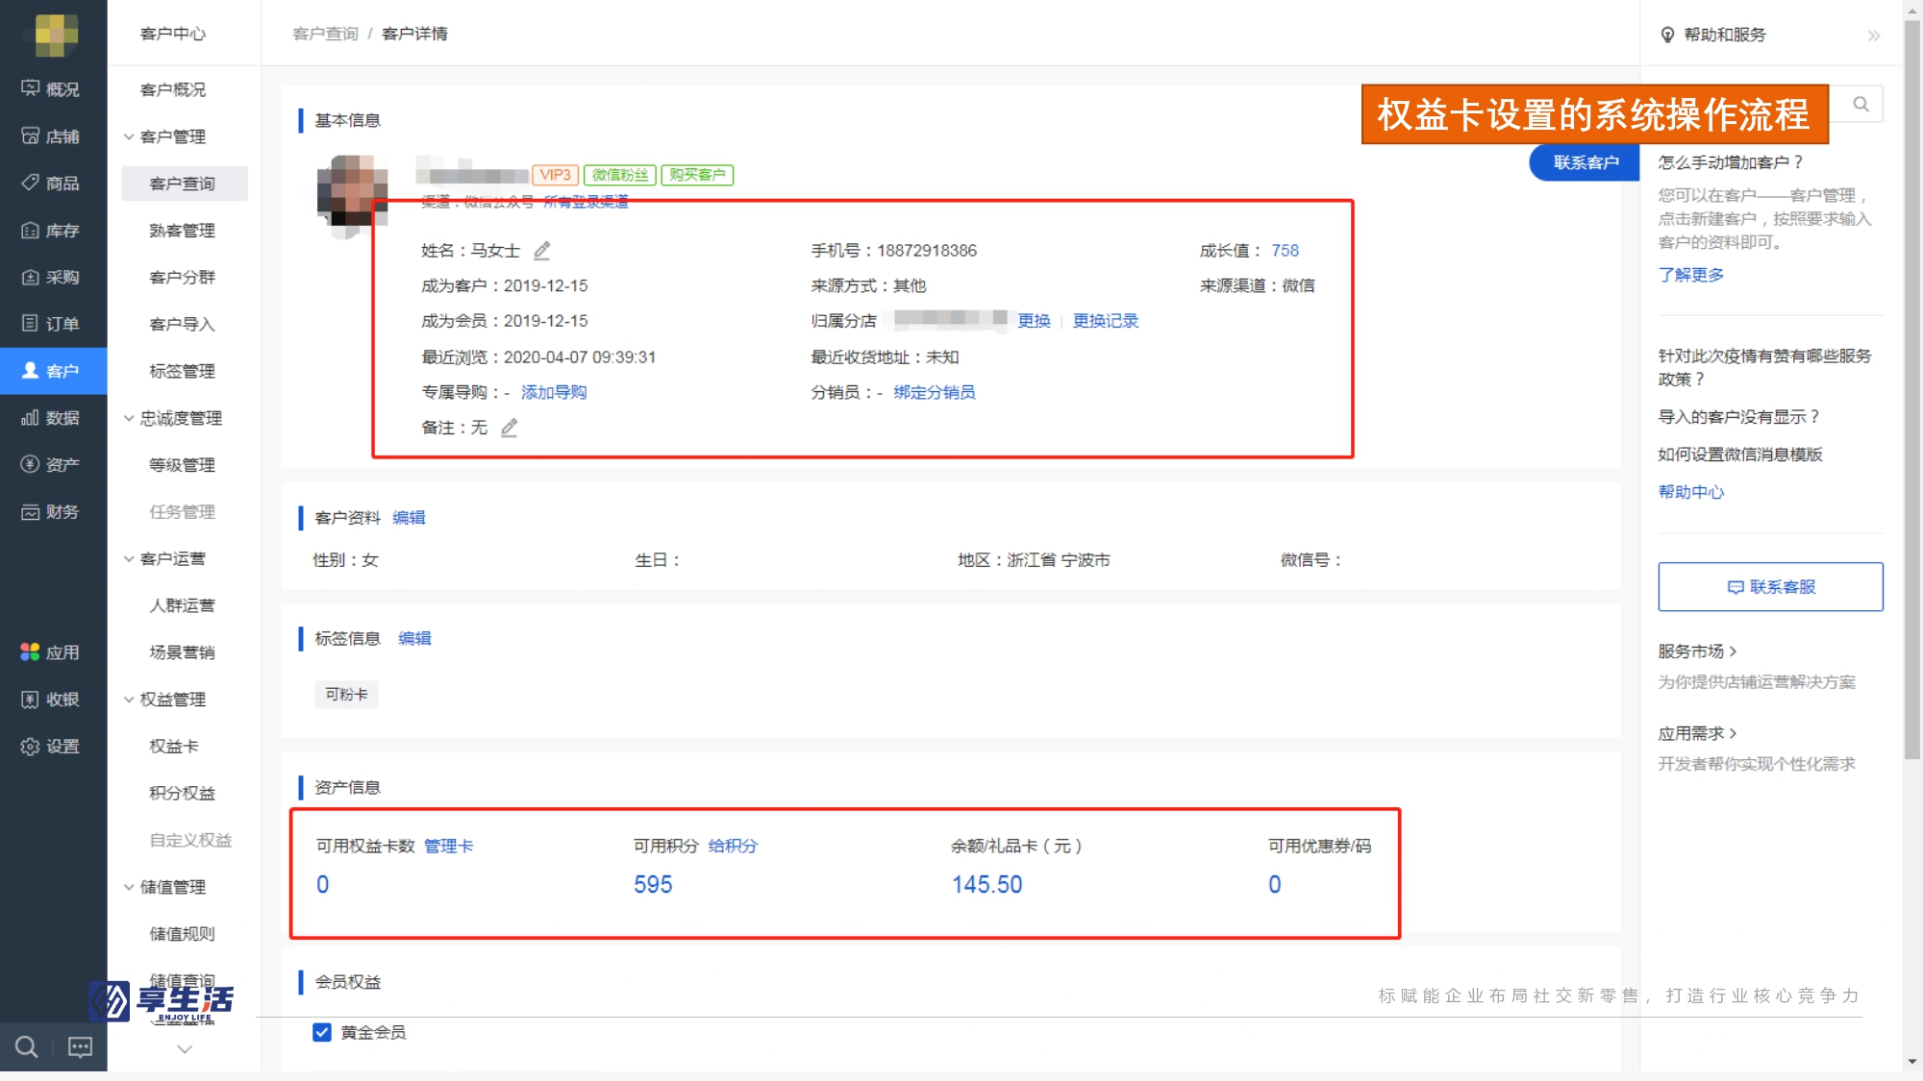Image resolution: width=1923 pixels, height=1081 pixels.
Task: Open the chat message icon at sidebar bottom
Action: pyautogui.click(x=80, y=1047)
